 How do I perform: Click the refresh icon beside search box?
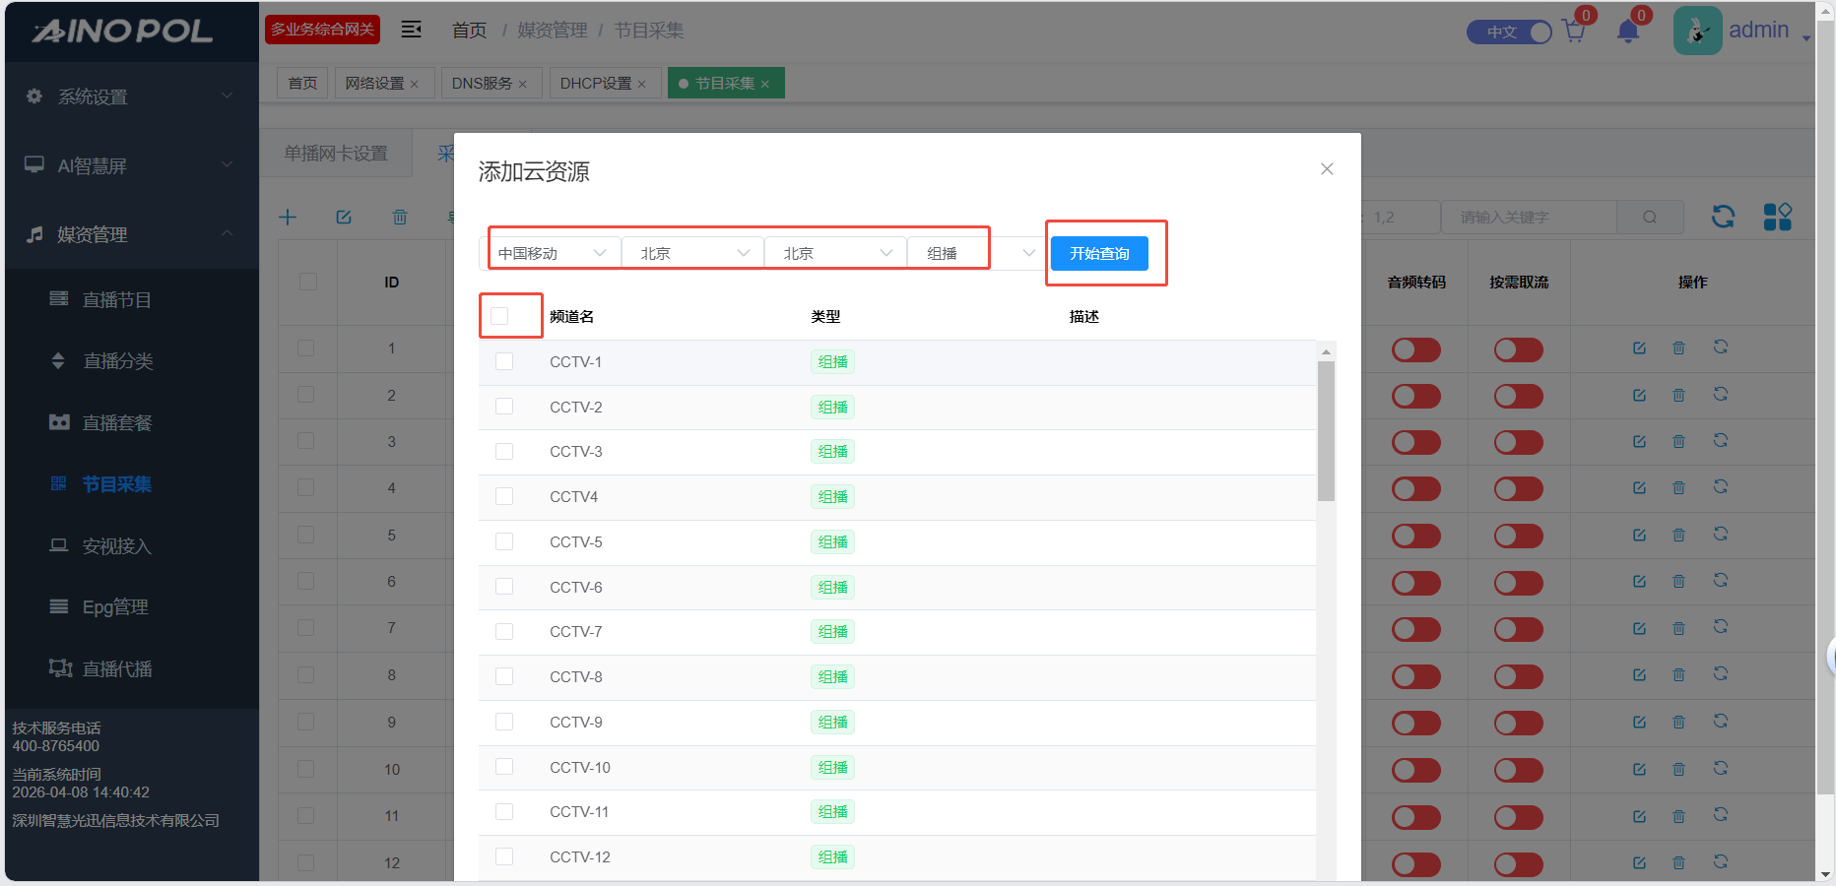(x=1723, y=217)
